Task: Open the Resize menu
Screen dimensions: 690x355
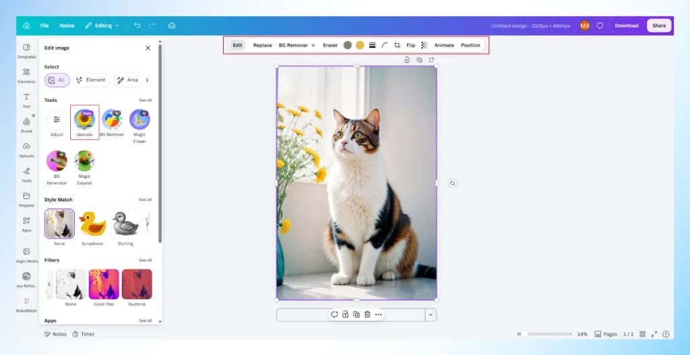Action: click(67, 26)
